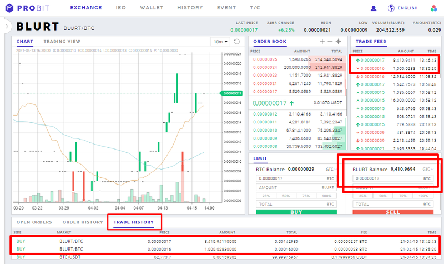Click the green BUY button
Viewport: 444px width, 264px height.
click(x=296, y=212)
